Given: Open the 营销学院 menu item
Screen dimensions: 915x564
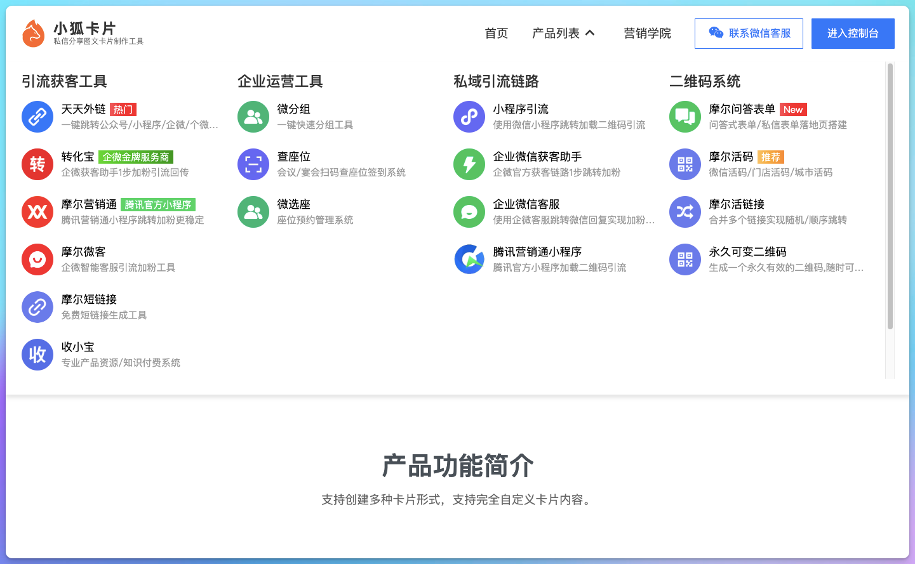Looking at the screenshot, I should (x=647, y=33).
